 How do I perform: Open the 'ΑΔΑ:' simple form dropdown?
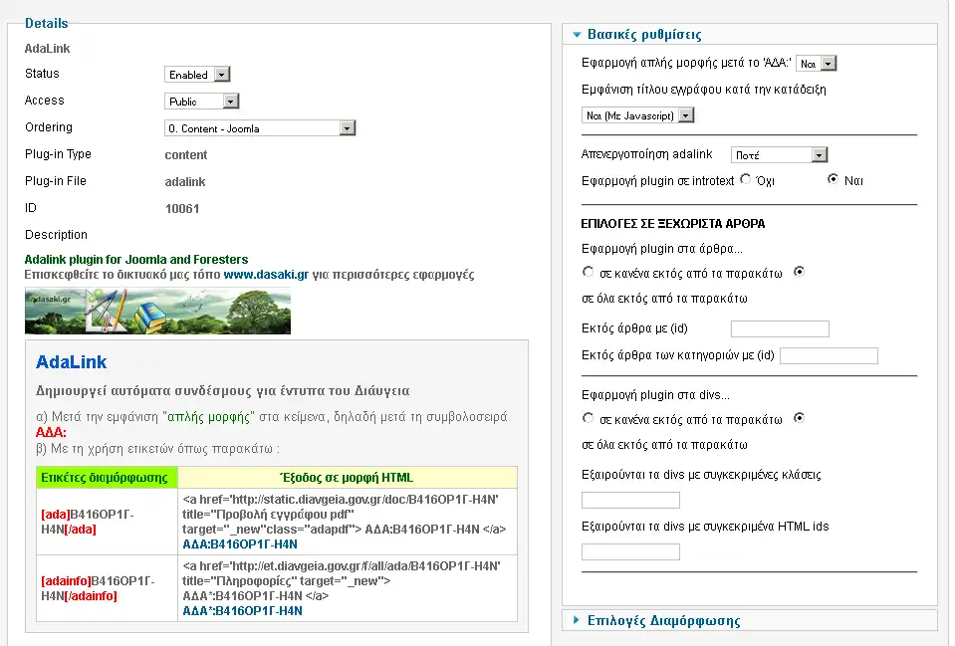(x=816, y=64)
